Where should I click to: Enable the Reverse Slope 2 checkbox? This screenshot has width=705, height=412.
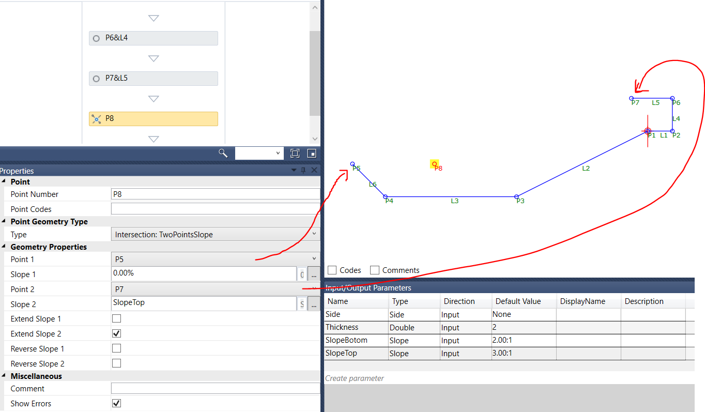coord(116,363)
